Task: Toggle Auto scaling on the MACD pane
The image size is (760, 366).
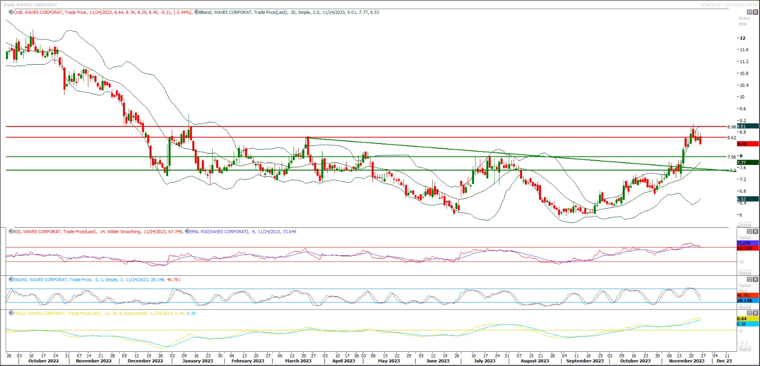Action: [x=745, y=349]
